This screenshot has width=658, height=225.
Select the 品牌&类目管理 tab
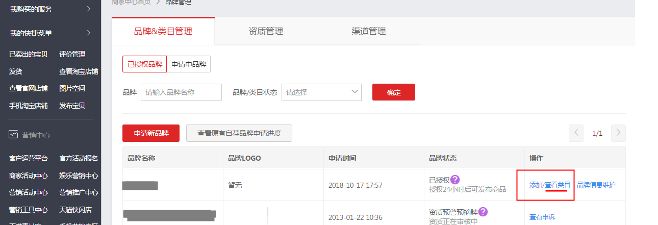point(163,31)
